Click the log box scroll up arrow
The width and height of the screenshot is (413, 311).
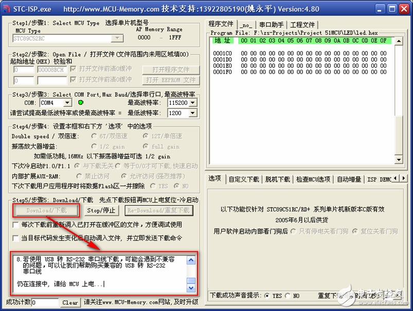tap(191, 260)
